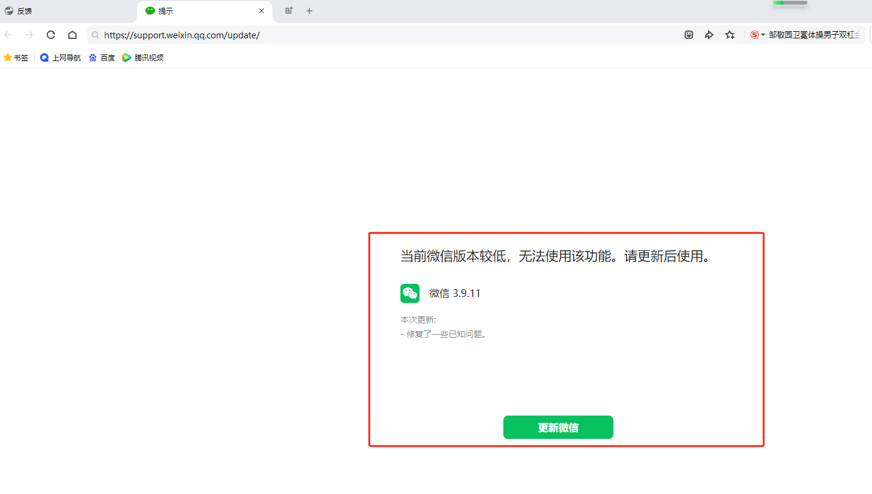Open the 书签 bookmarks folder

16,57
